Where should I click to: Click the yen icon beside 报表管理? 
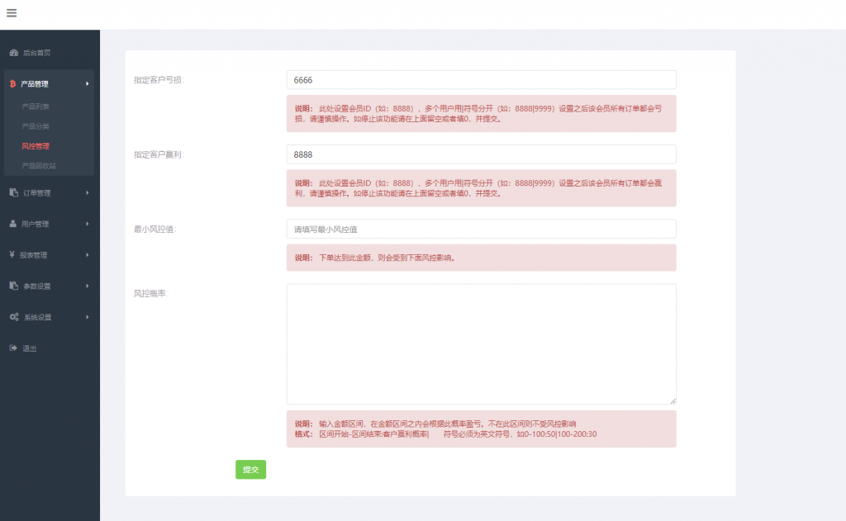click(x=13, y=255)
